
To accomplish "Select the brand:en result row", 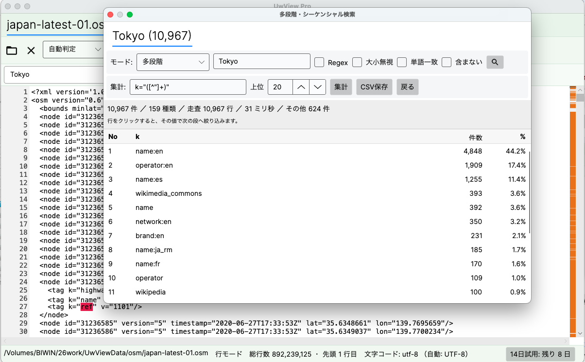I will (x=317, y=236).
